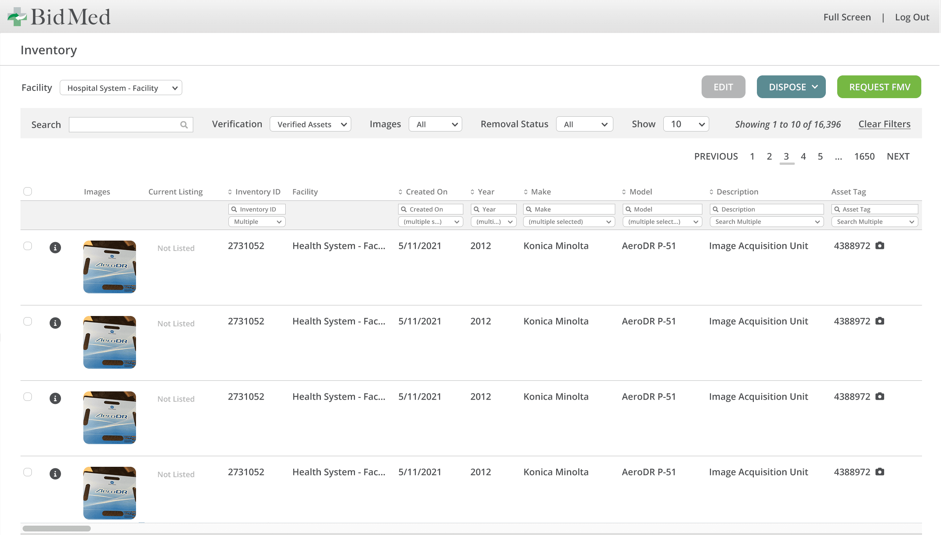Viewport: 941px width, 535px height.
Task: Click Log Out link
Action: [x=912, y=17]
